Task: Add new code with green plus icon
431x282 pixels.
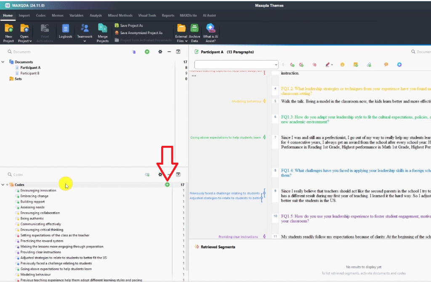Action: (x=167, y=184)
